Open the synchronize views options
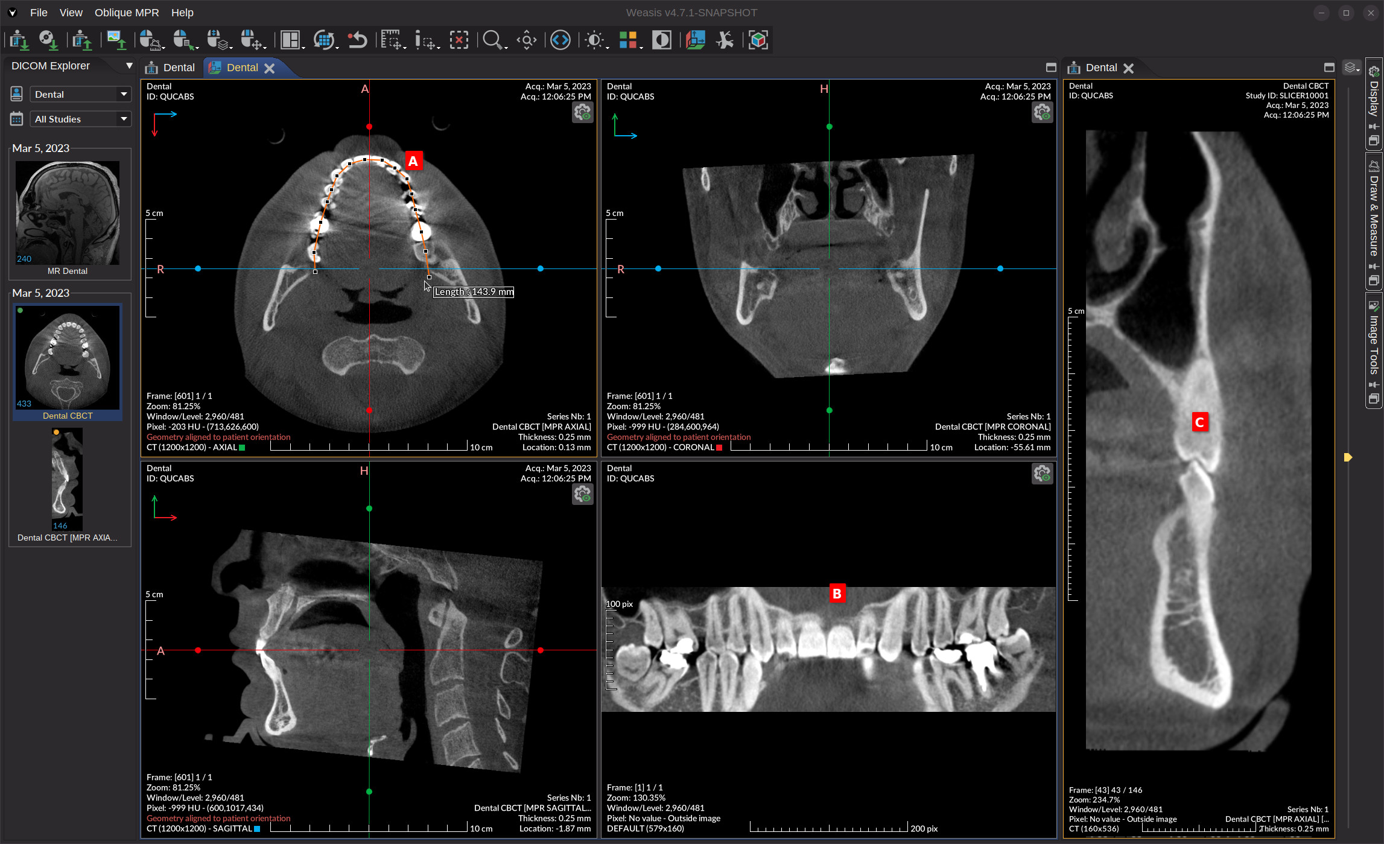1384x844 pixels. pos(326,40)
